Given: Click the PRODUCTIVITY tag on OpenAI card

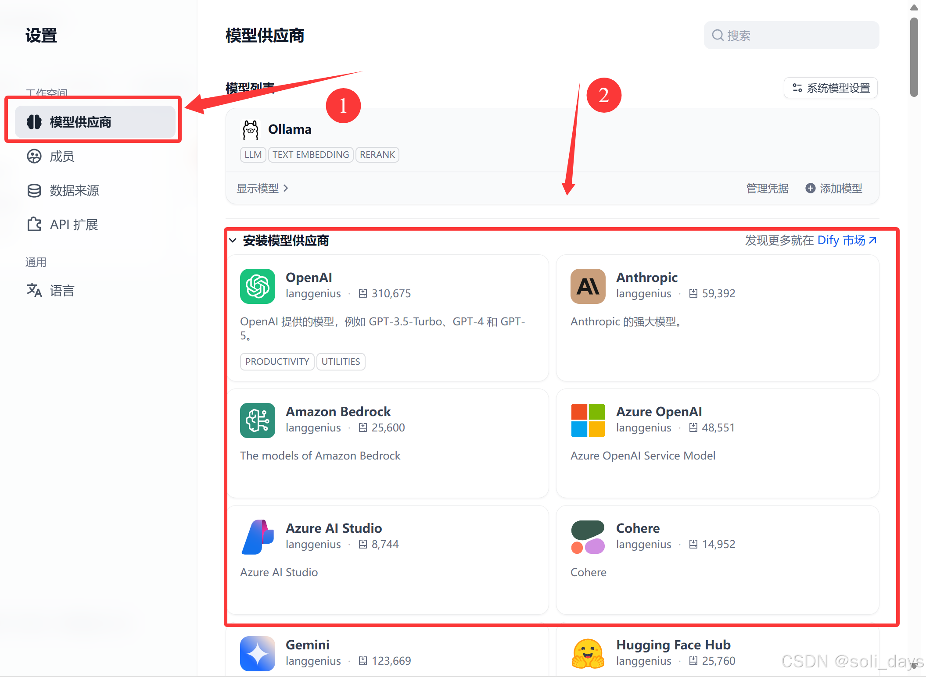Looking at the screenshot, I should click(277, 361).
